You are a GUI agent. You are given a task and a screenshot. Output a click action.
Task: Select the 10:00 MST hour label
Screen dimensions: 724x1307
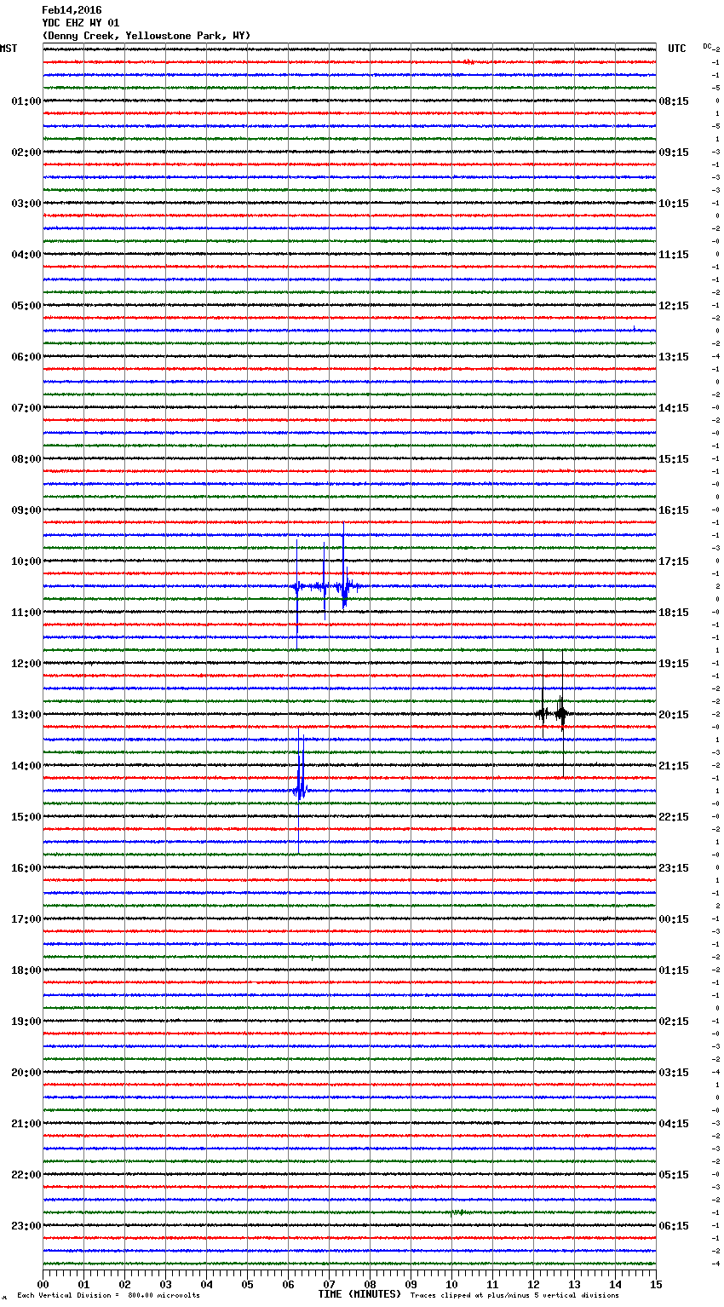(26, 561)
